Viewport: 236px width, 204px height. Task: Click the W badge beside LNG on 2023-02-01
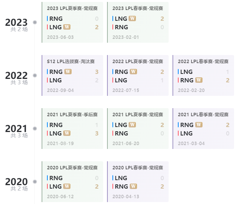click(132, 18)
